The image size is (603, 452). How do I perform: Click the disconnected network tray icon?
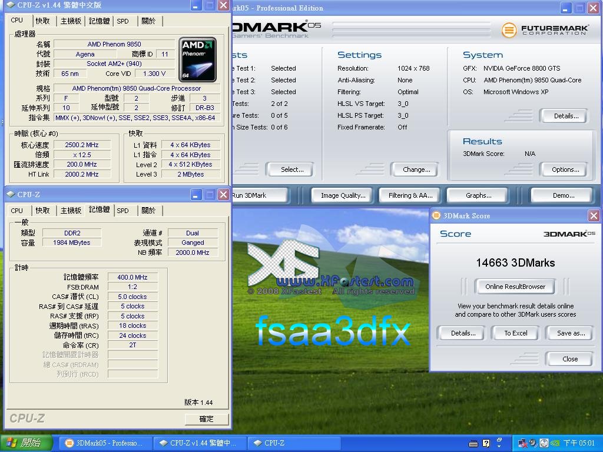pos(522,443)
